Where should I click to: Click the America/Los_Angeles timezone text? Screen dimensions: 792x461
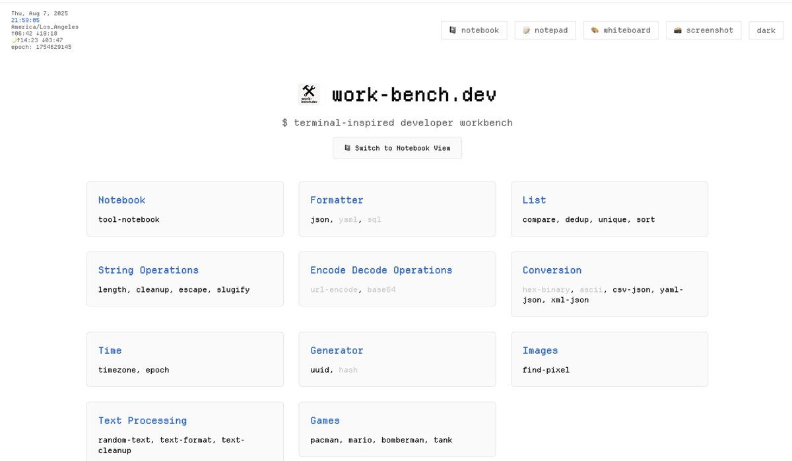(45, 27)
